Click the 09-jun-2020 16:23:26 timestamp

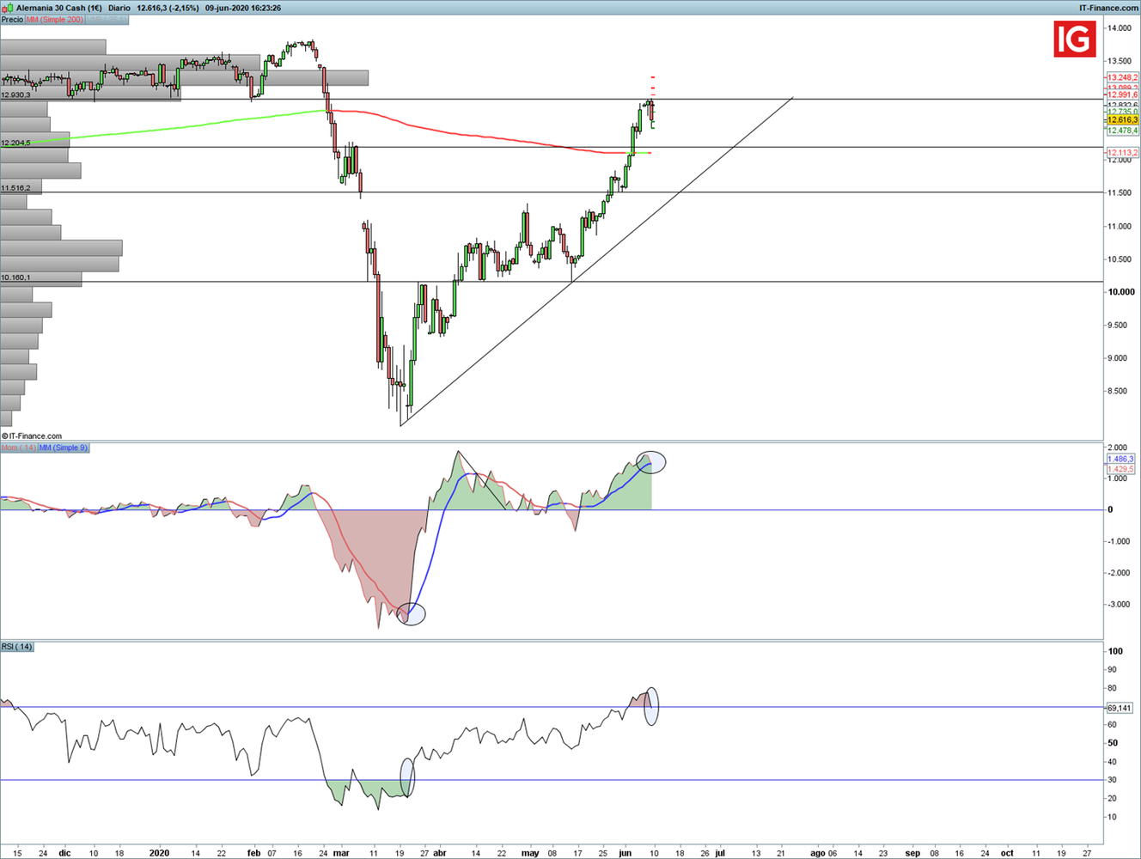(242, 8)
